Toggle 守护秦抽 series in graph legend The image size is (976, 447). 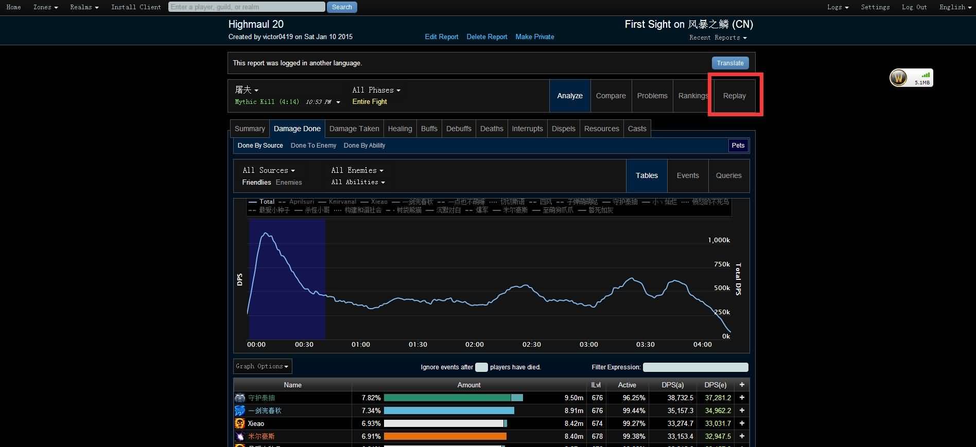coord(620,202)
